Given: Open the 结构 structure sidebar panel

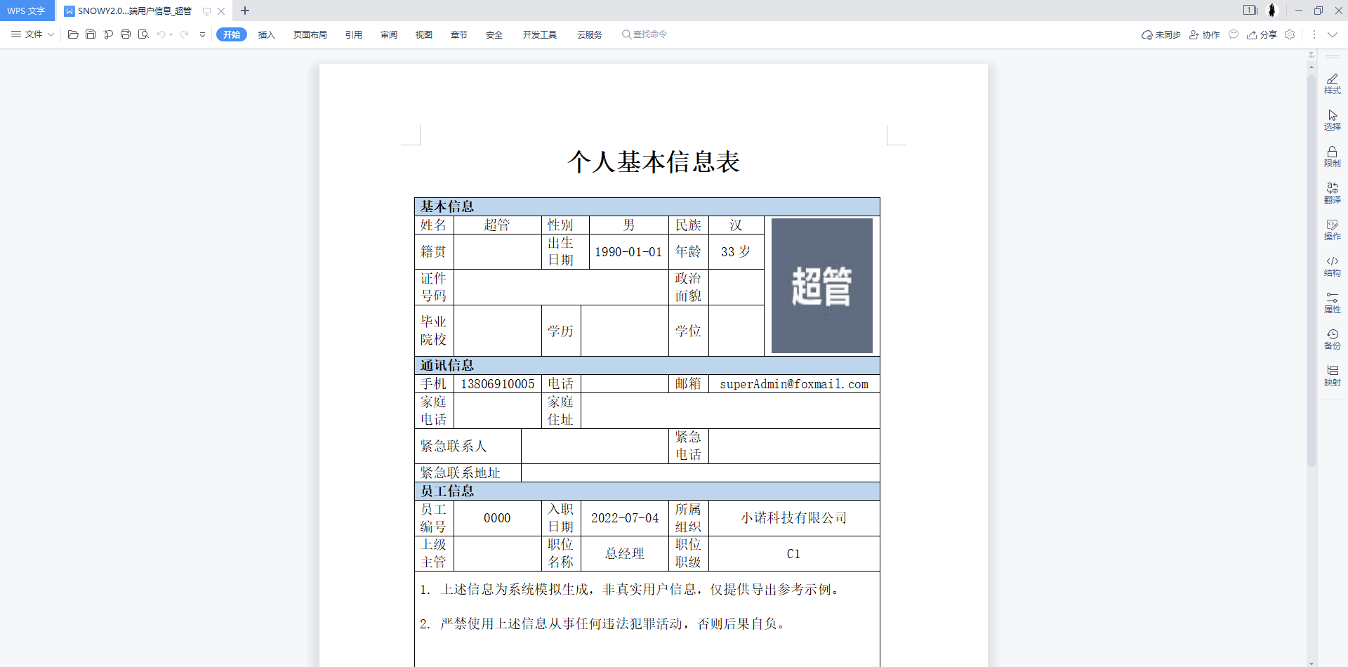Looking at the screenshot, I should pos(1332,267).
